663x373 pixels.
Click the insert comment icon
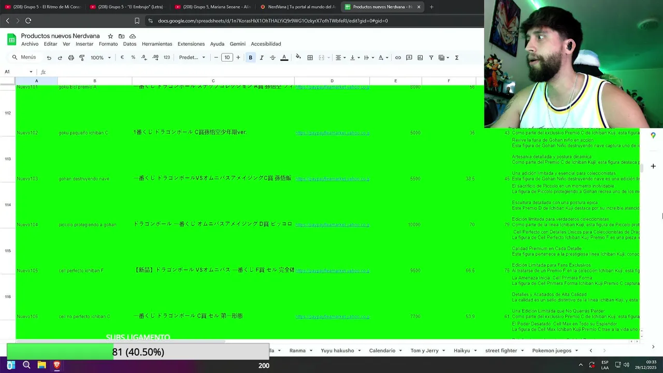point(409,58)
